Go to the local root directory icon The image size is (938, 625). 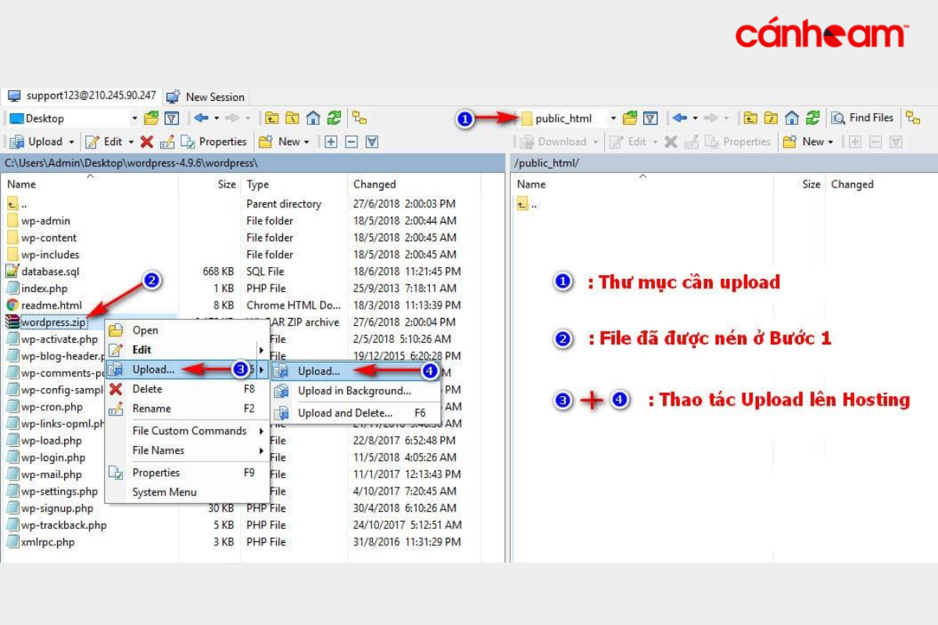click(x=292, y=118)
